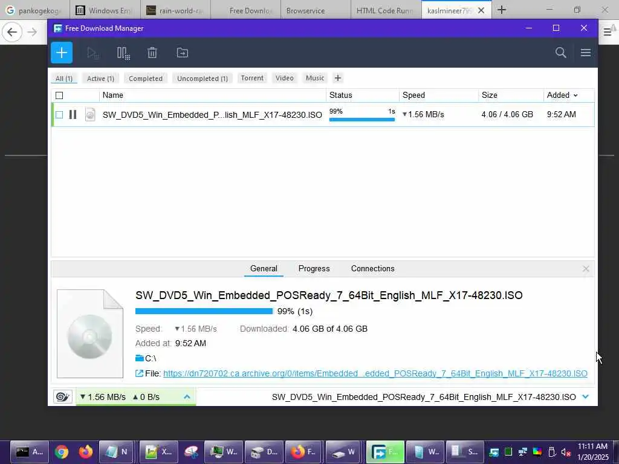Filter by the Video tag
Viewport: 619px width, 464px height.
[285, 78]
